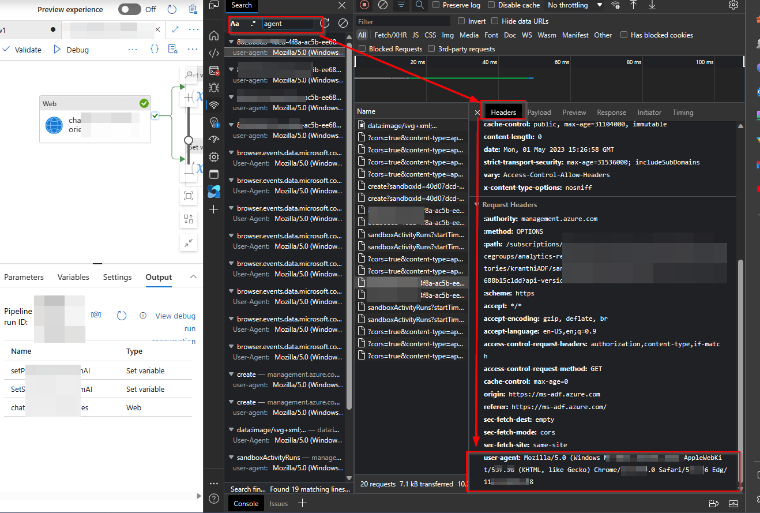The image size is (760, 513).
Task: Click the Debug button
Action: 71,50
